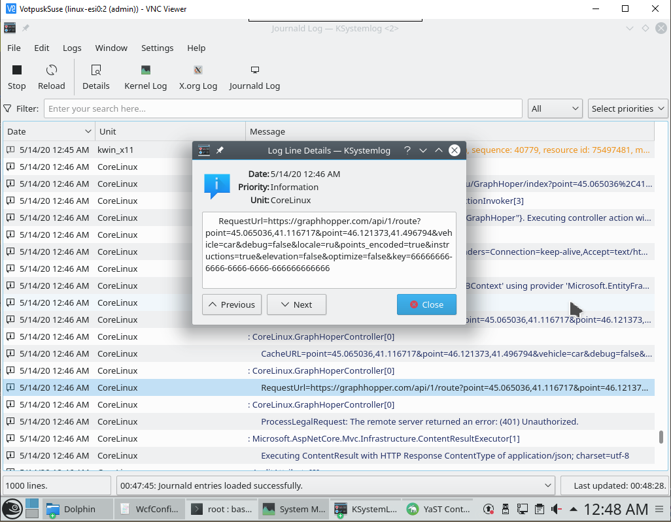
Task: Click the virtual desktop pager in the taskbar
Action: (x=32, y=509)
